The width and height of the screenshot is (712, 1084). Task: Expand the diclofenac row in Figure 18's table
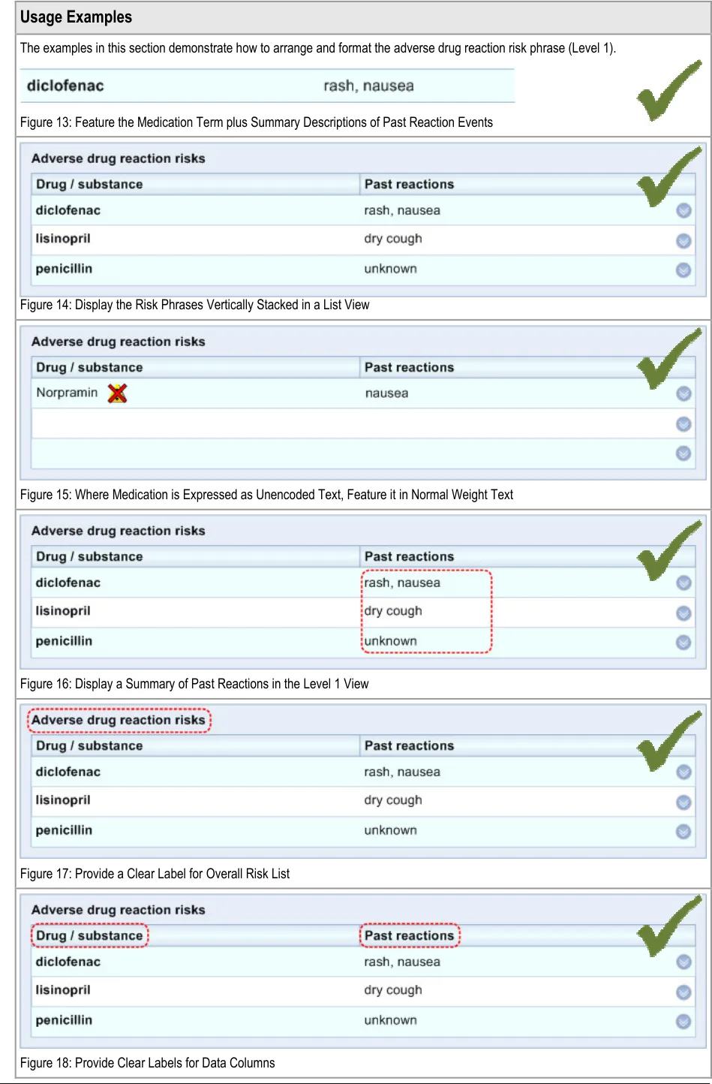[x=683, y=962]
